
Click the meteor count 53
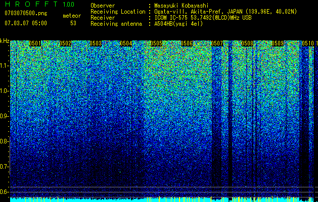[73, 23]
